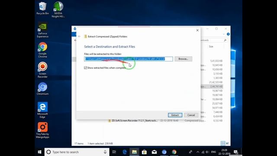Click the extraction destination path field
The height and width of the screenshot is (156, 277).
tap(129, 59)
